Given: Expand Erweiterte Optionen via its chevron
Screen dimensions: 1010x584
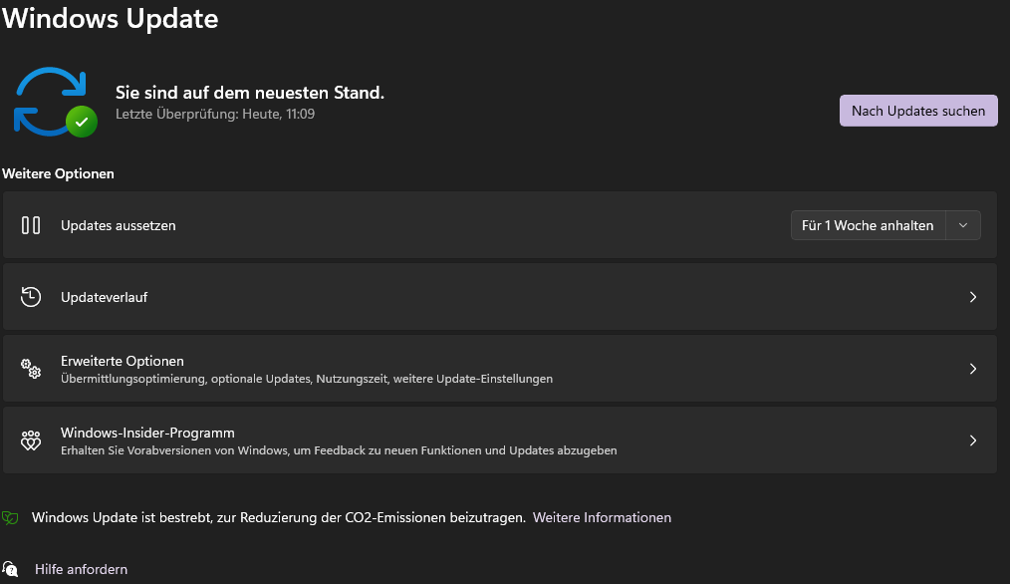Looking at the screenshot, I should pos(973,369).
